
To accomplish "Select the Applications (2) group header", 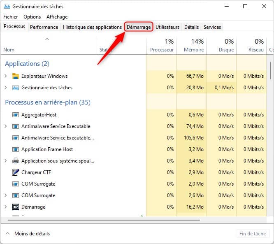I will click(27, 64).
